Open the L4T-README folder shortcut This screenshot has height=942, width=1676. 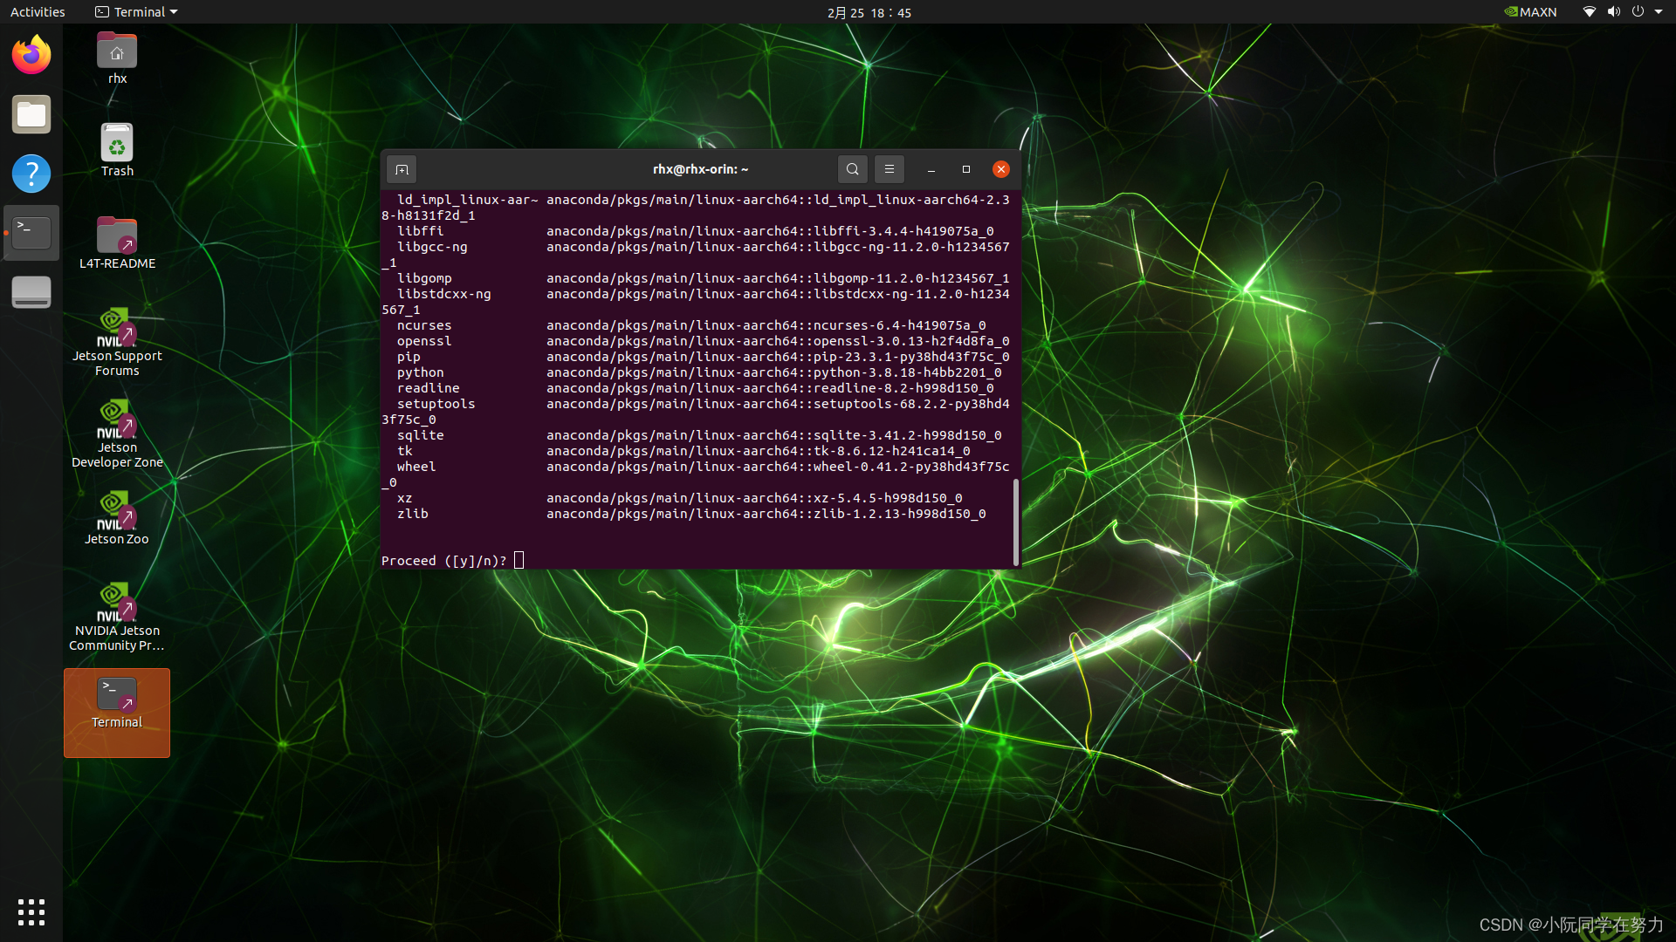click(117, 242)
